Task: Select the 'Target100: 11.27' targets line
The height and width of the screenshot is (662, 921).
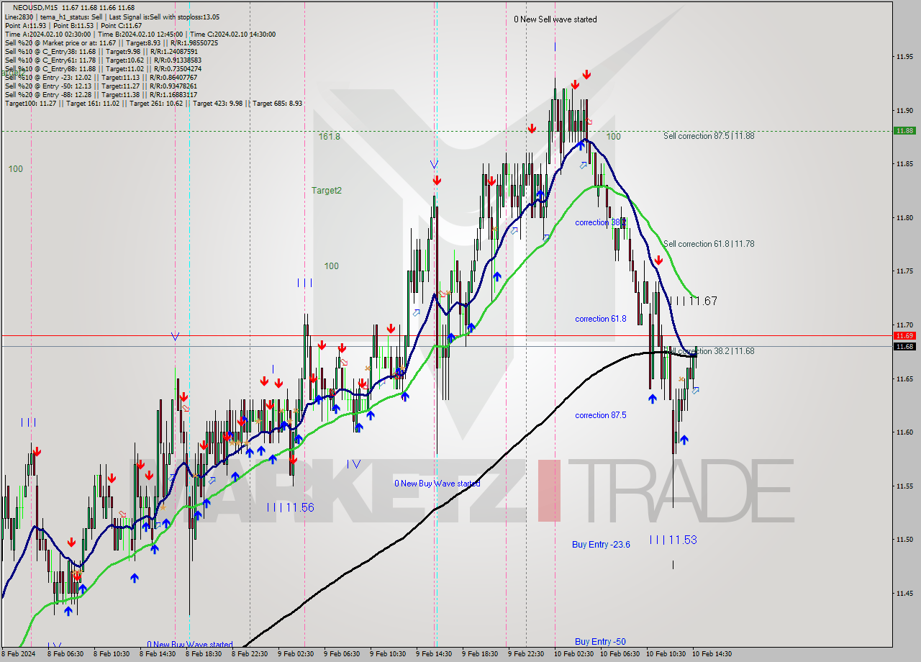Action: [x=153, y=103]
